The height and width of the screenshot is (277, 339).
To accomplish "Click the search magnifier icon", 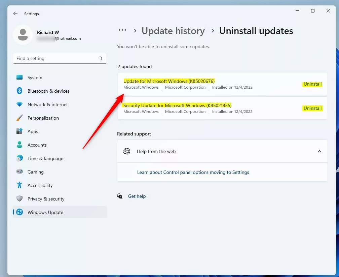I will pyautogui.click(x=101, y=58).
